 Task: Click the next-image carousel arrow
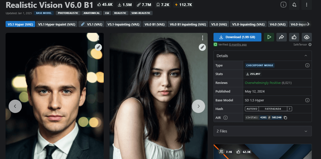199,106
